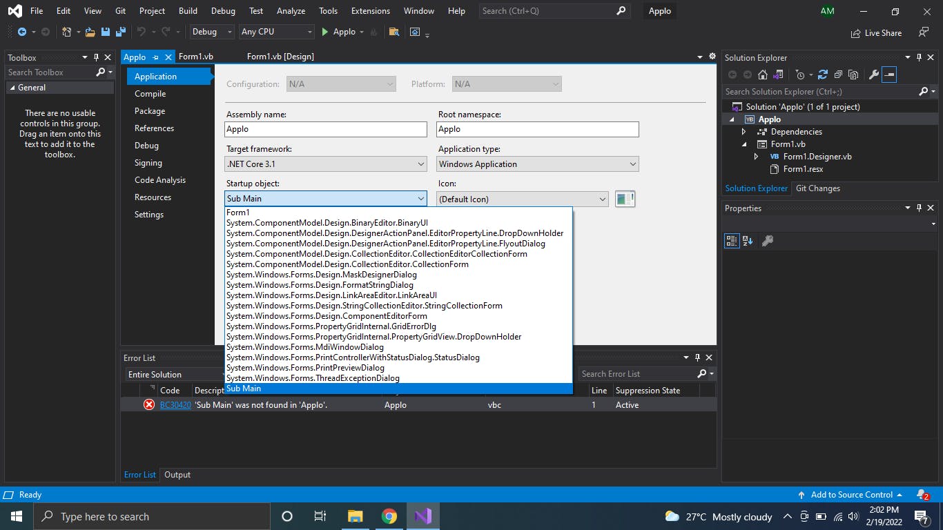Open the Extensions menu
The width and height of the screenshot is (943, 530).
(371, 11)
